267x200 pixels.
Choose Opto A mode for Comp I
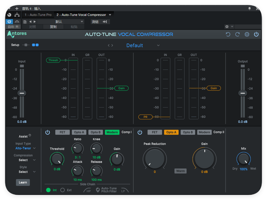click(79, 132)
